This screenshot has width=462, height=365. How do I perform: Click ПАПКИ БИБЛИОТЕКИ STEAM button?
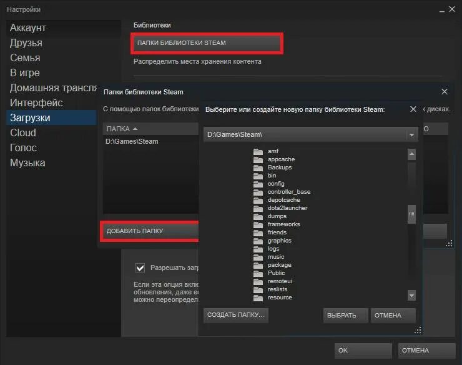tap(207, 43)
